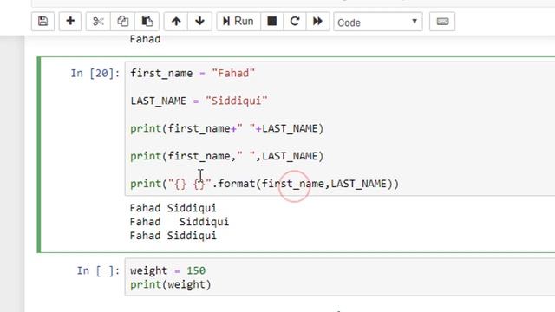This screenshot has width=555, height=312.
Task: Interrupt the kernel with stop icon
Action: pos(271,22)
